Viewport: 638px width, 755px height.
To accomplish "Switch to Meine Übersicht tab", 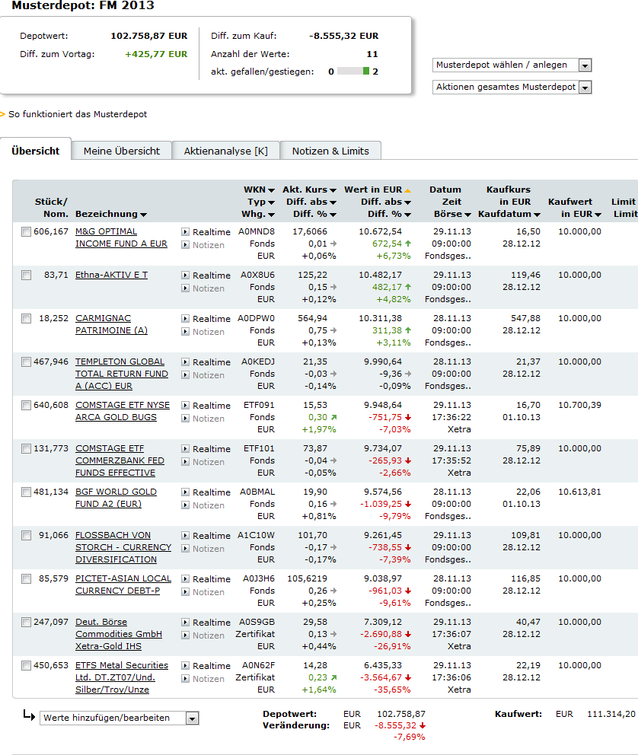I will pyautogui.click(x=122, y=151).
